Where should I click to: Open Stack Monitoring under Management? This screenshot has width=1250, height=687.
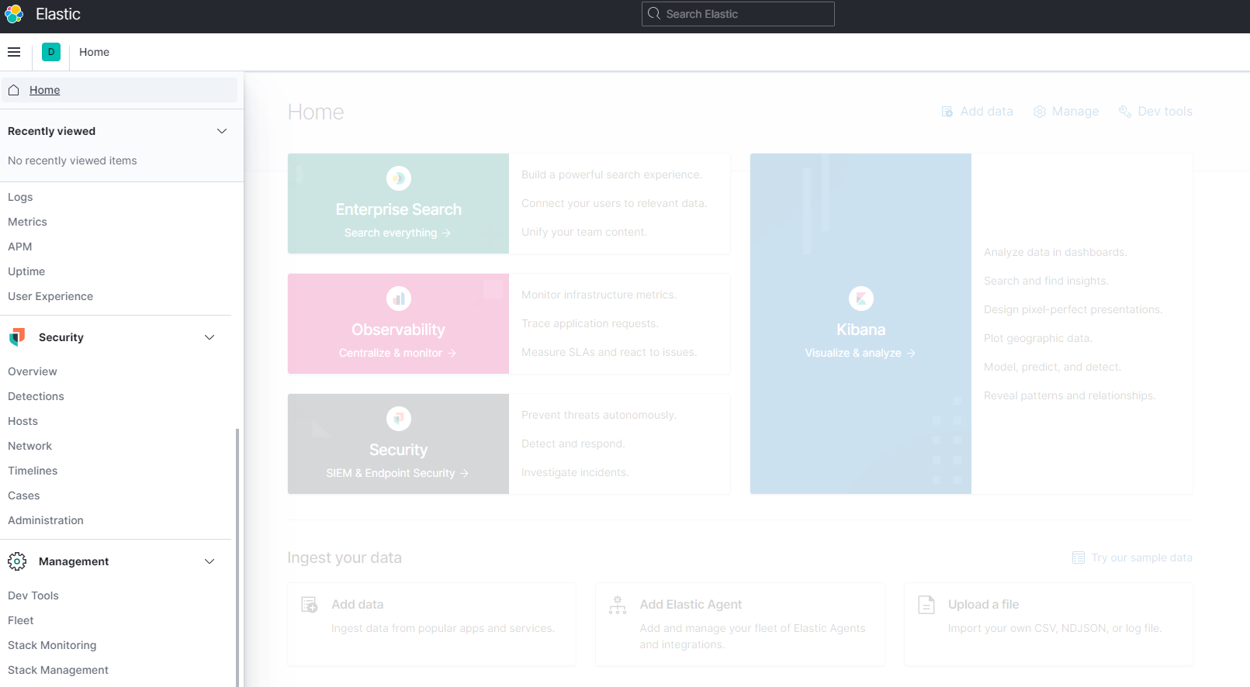click(52, 645)
